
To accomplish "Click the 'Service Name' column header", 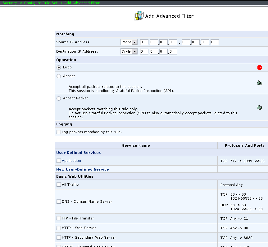I will pos(136,145).
